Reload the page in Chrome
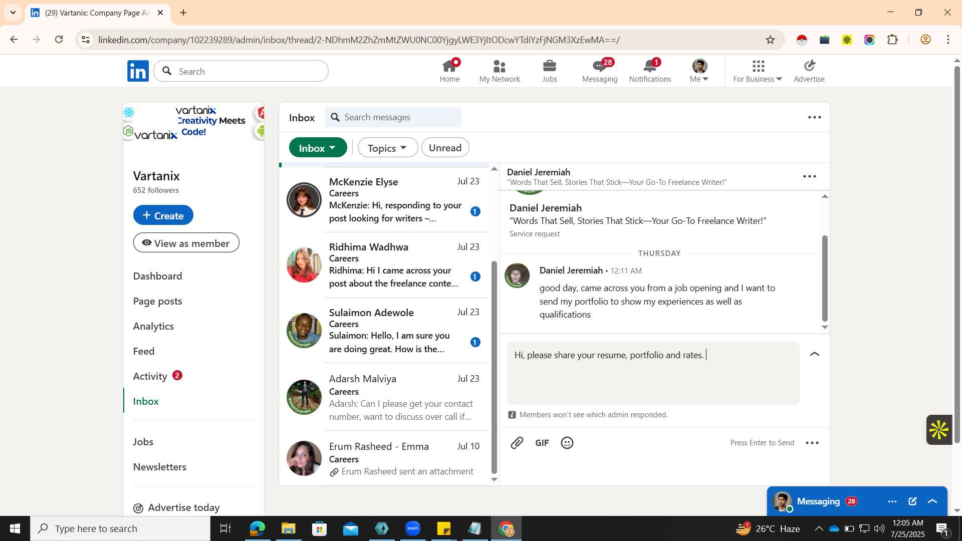The width and height of the screenshot is (962, 541). (59, 40)
